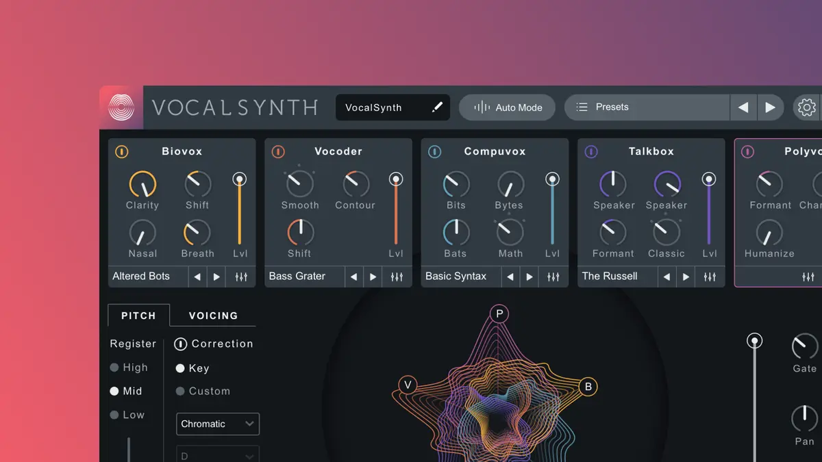This screenshot has height=462, width=822.
Task: Enable Auto Mode button
Action: click(x=507, y=107)
